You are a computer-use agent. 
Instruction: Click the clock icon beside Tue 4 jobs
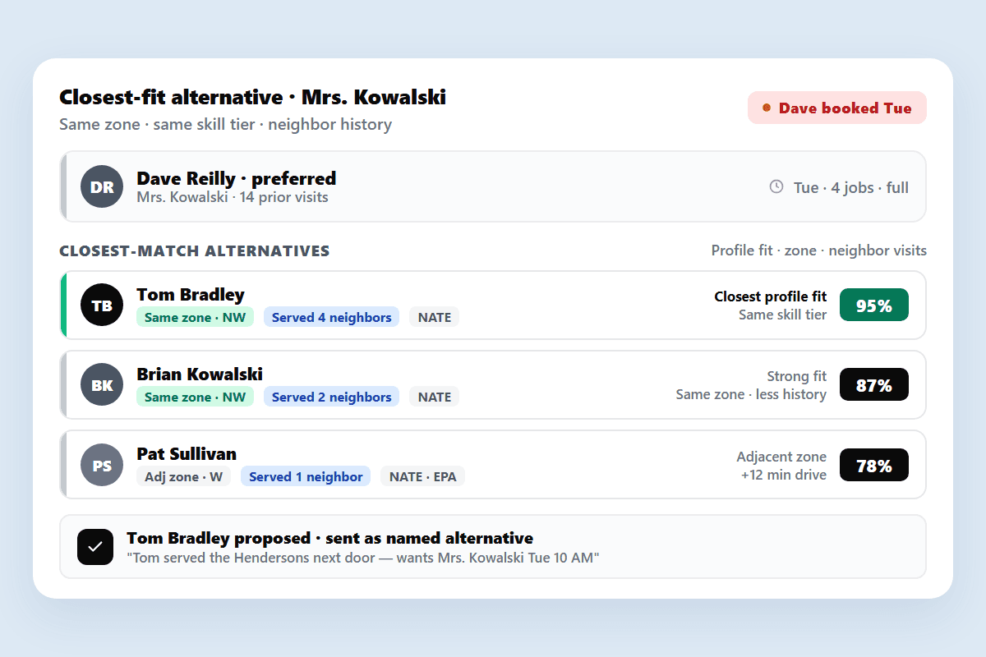point(776,187)
